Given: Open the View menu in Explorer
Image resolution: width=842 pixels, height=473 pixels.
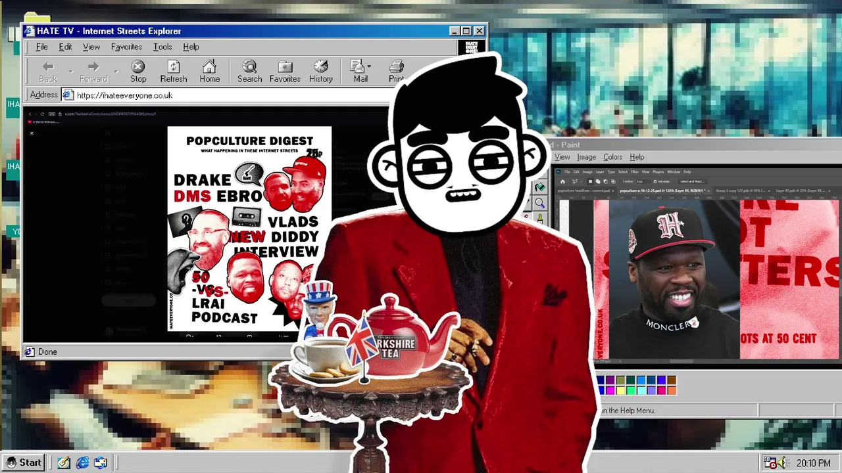Looking at the screenshot, I should 91,47.
